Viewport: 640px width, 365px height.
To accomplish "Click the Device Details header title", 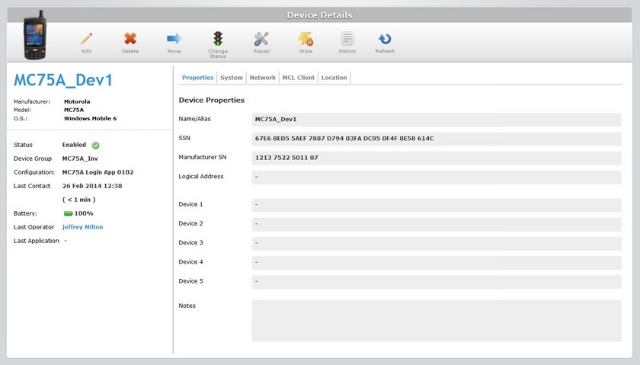I will pos(319,15).
